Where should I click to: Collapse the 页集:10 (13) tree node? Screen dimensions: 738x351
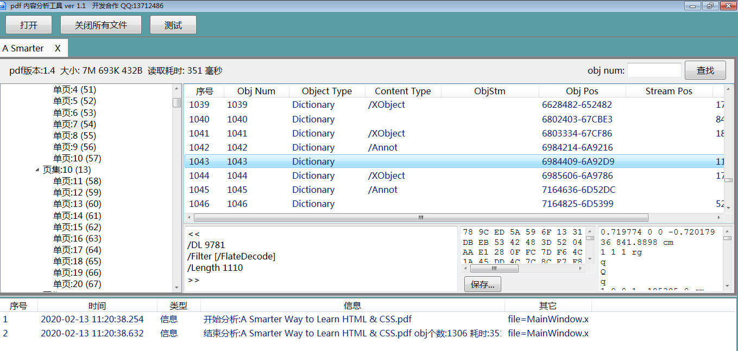(37, 170)
